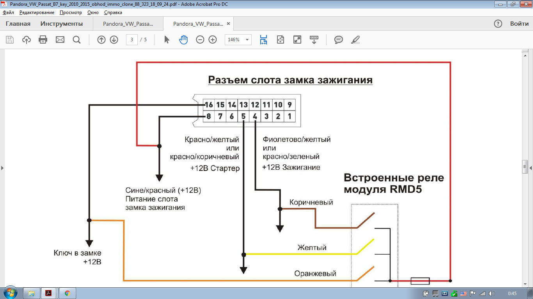Activate the selection arrow tool

point(167,40)
